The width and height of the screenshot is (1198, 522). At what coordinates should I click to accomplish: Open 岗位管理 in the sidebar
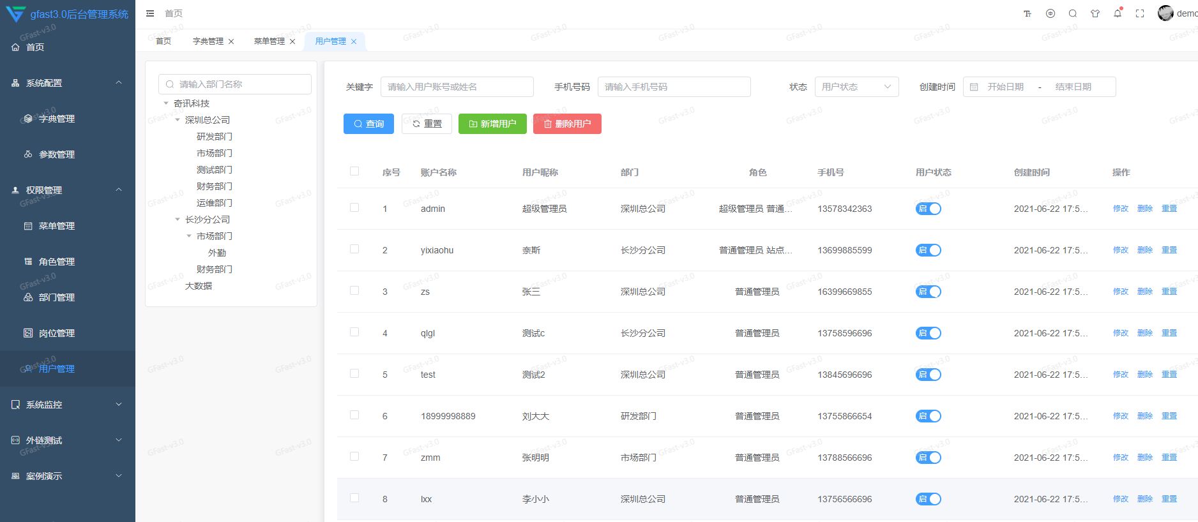coord(68,333)
